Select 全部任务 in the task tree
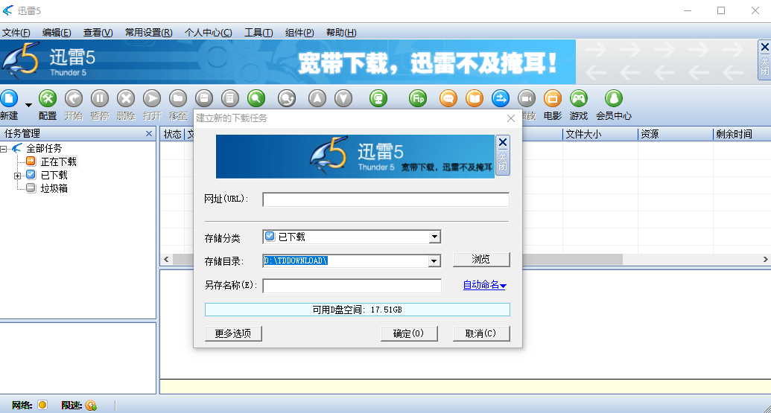The width and height of the screenshot is (771, 413). 44,148
